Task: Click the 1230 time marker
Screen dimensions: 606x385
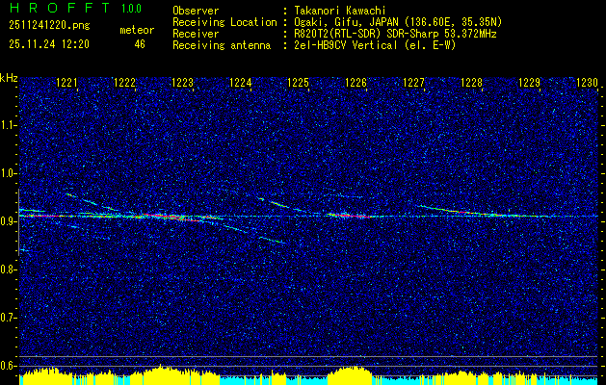Action: pyautogui.click(x=587, y=83)
